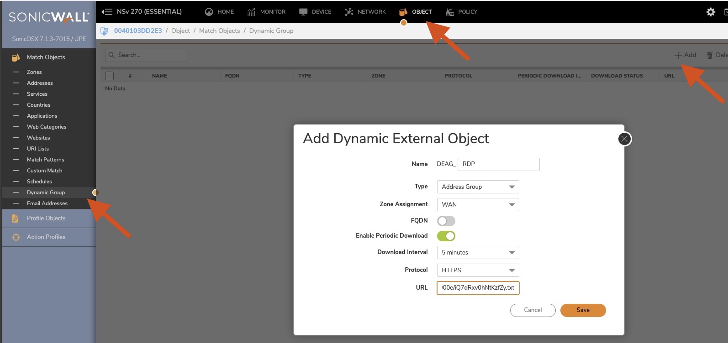The height and width of the screenshot is (343, 728).
Task: Close the Add Dynamic External Object dialog
Action: [x=624, y=139]
